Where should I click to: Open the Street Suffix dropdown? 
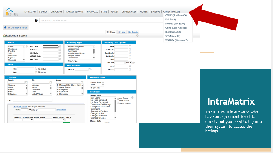(x=59, y=120)
